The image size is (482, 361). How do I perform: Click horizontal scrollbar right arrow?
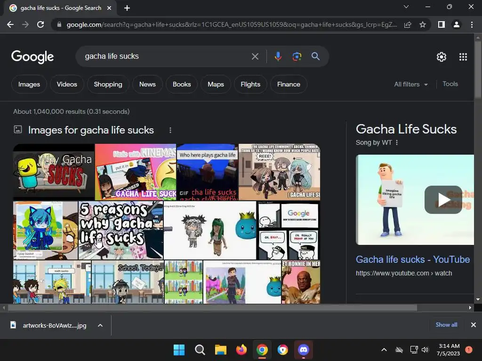click(x=470, y=307)
